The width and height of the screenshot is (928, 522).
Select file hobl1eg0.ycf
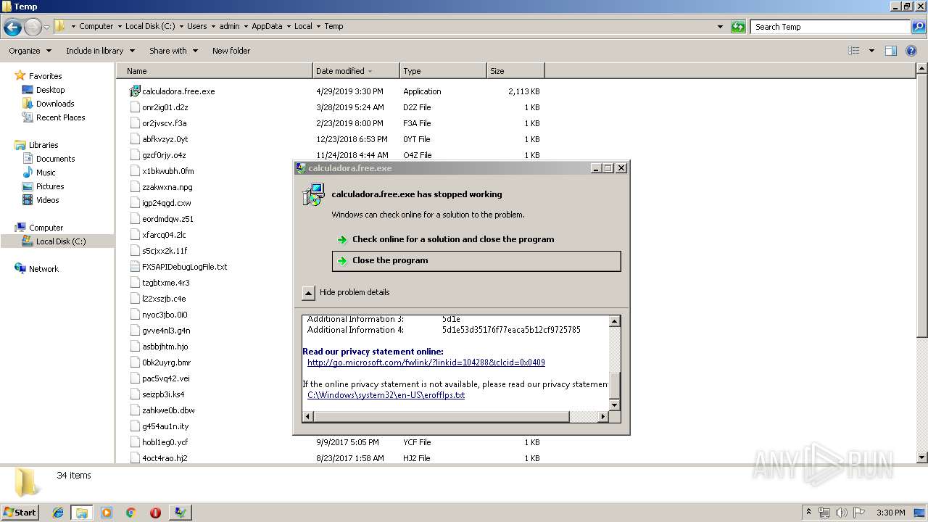(x=165, y=442)
